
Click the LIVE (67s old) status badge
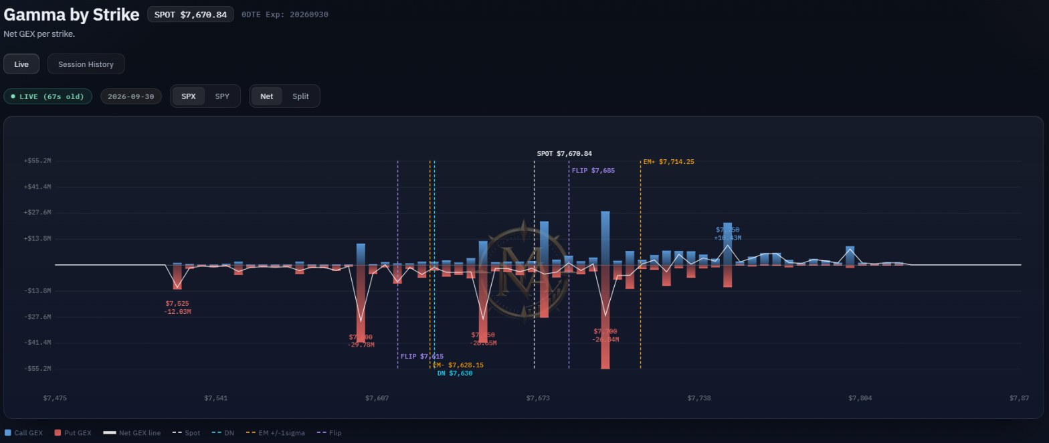point(48,96)
